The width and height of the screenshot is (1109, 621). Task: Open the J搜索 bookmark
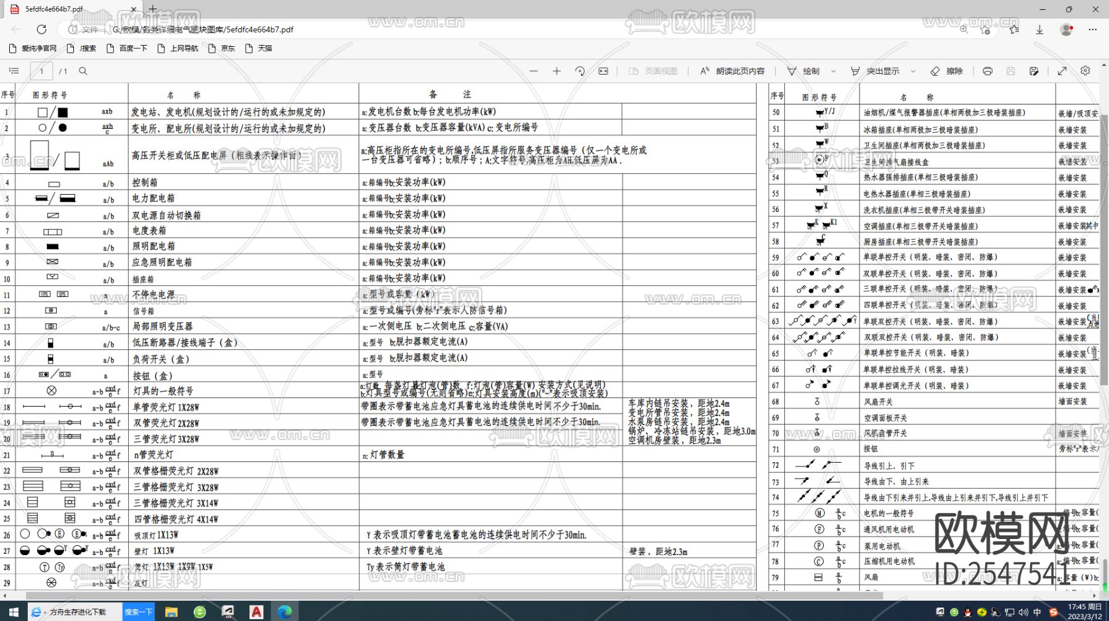click(x=81, y=48)
